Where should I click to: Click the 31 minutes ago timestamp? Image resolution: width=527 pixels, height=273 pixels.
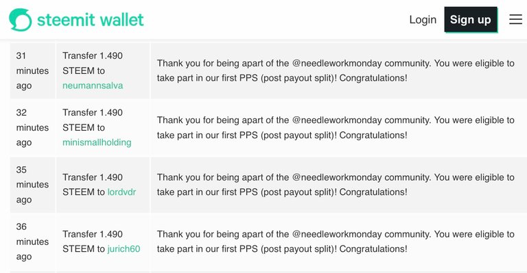32,70
